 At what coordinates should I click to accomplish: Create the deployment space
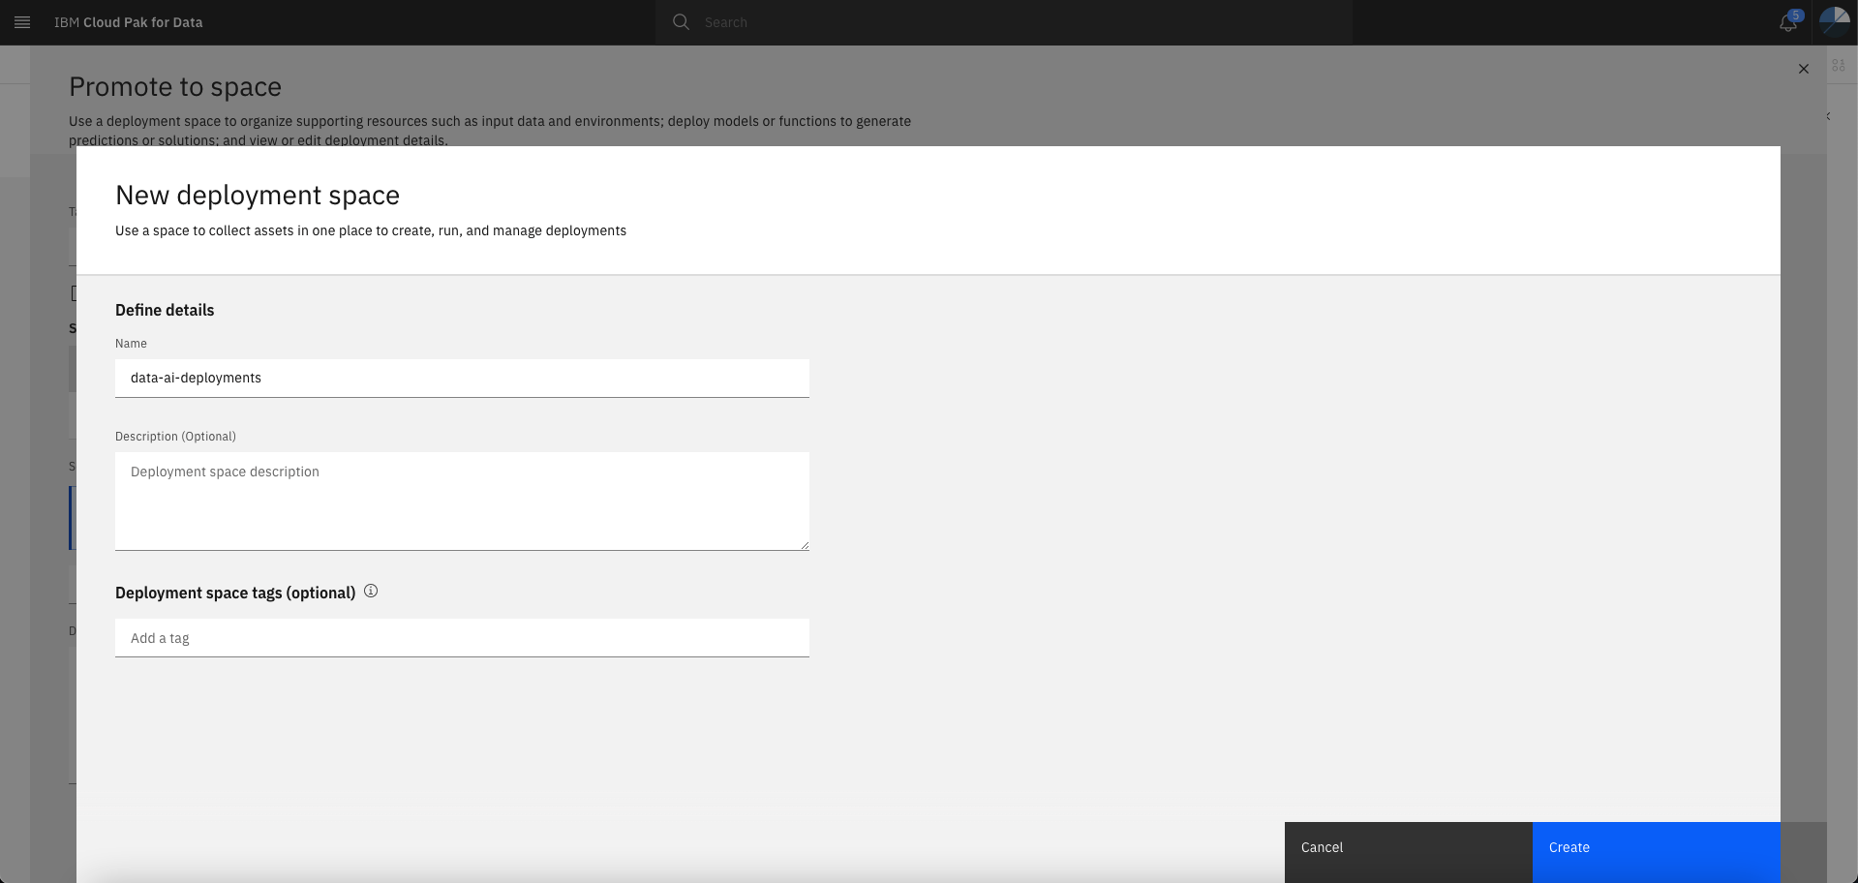coord(1657,852)
